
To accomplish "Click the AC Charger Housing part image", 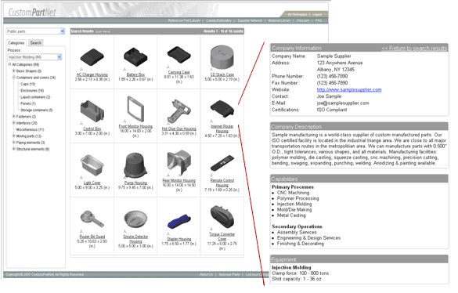I will [x=92, y=58].
